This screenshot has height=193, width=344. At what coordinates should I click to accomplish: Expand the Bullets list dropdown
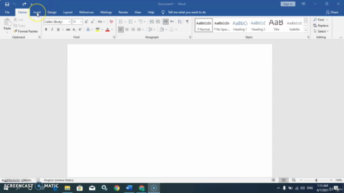tap(125, 21)
